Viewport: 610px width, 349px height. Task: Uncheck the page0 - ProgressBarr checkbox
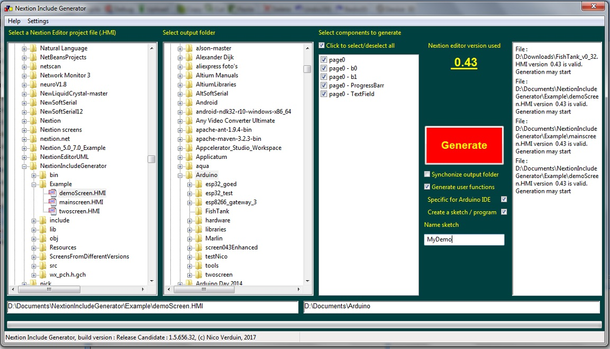(324, 85)
